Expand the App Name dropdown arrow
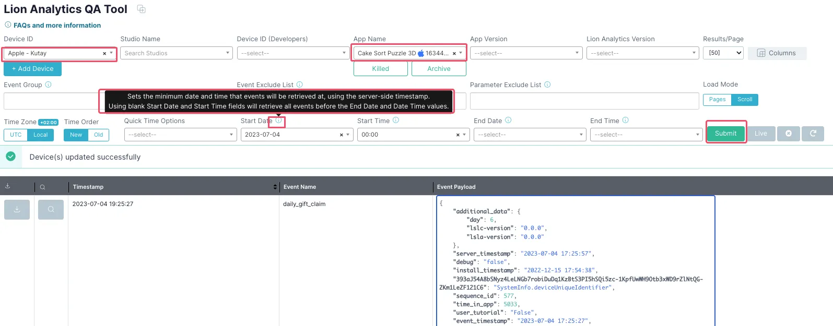 coord(461,53)
